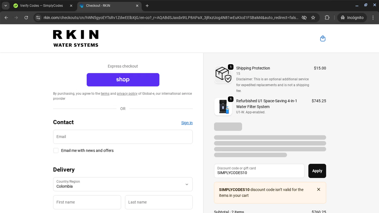Click the Shipping Protection product thumbnail

coord(223,75)
